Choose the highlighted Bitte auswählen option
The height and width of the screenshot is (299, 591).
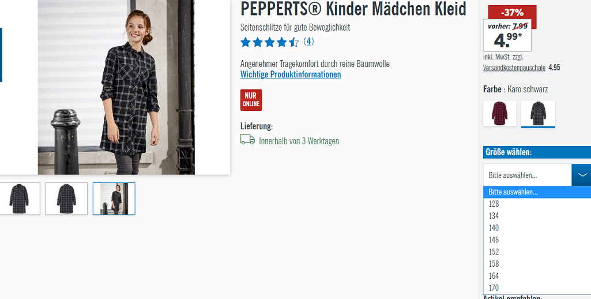(537, 192)
